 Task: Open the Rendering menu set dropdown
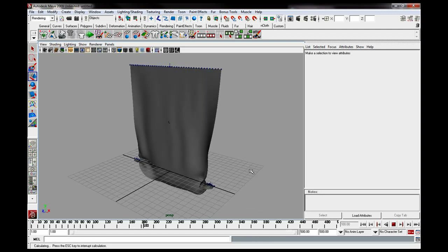tap(43, 19)
